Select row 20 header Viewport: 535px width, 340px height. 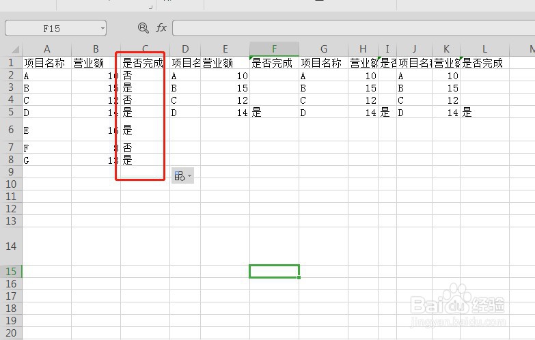tap(11, 333)
